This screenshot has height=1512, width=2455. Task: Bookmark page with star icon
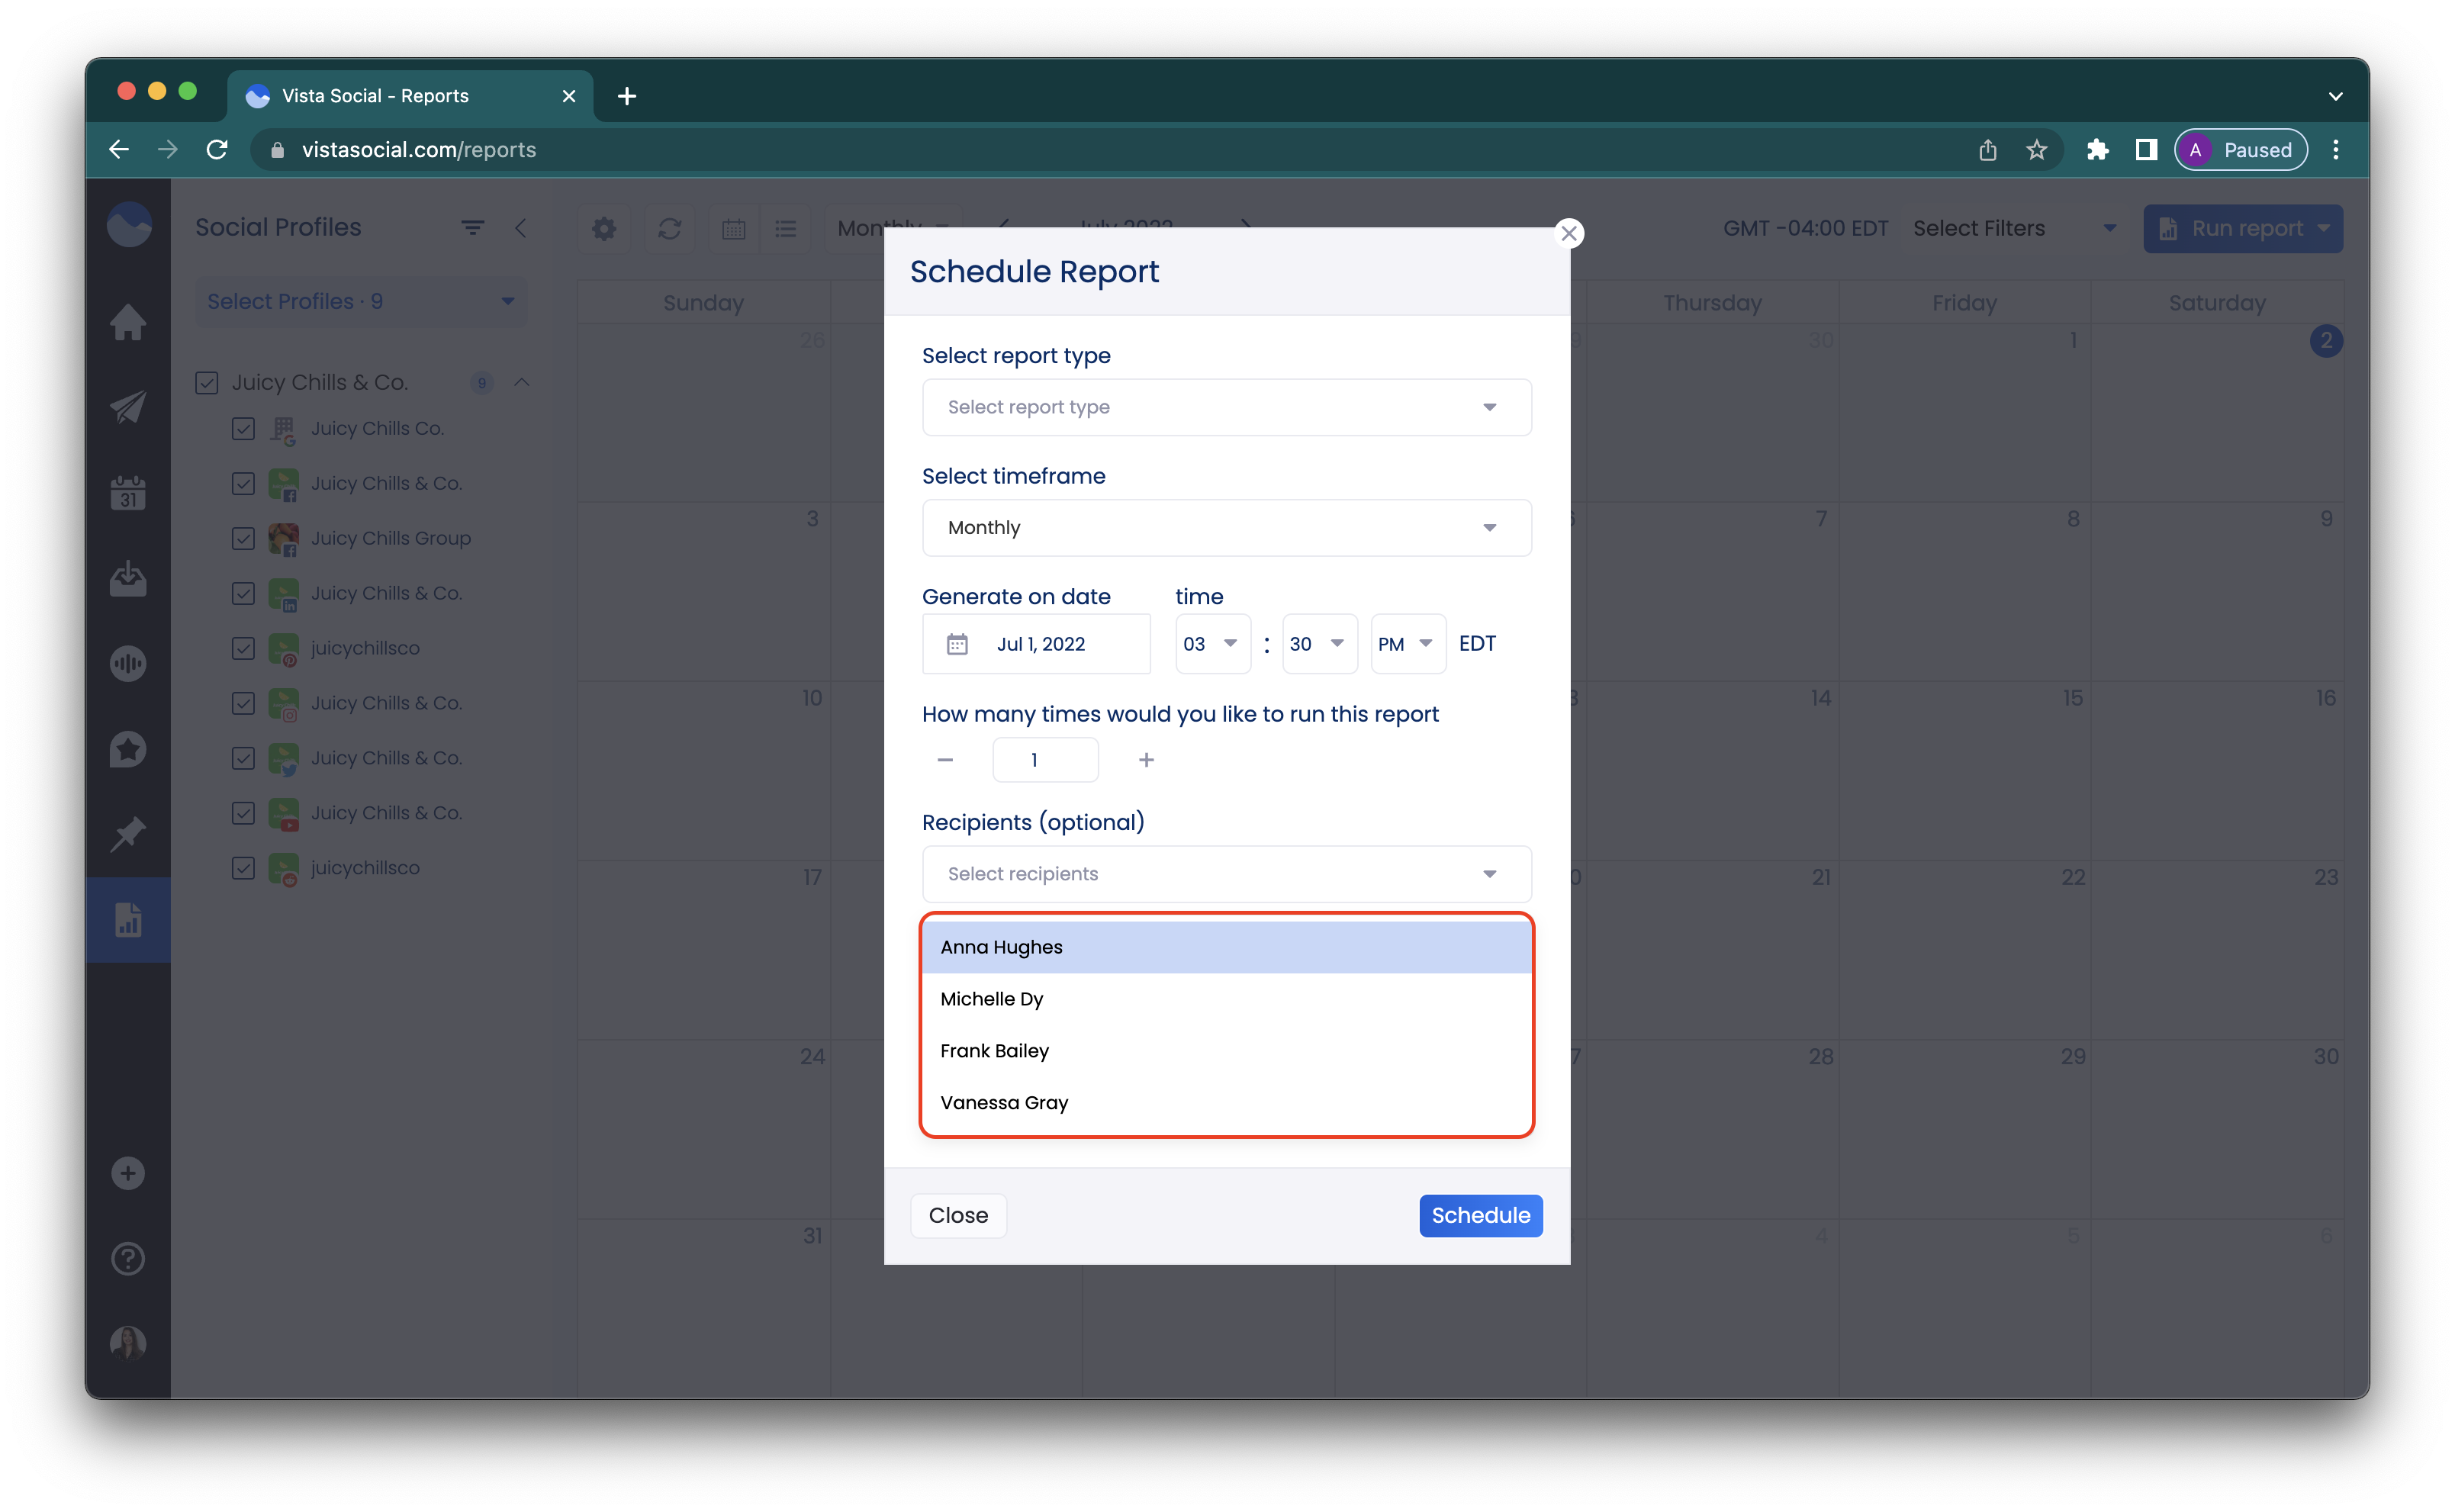2036,150
